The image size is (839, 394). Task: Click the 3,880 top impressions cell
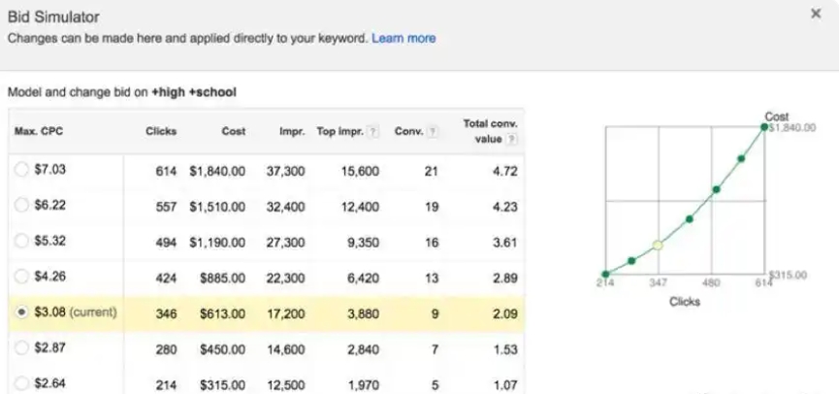(364, 313)
